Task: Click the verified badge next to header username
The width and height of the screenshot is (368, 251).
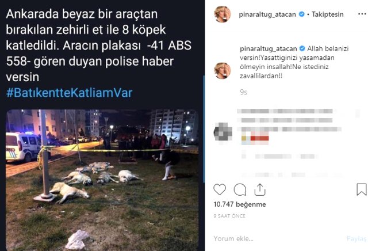Action: tap(301, 14)
